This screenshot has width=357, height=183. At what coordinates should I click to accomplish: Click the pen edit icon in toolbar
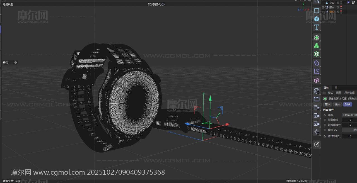click(x=317, y=144)
